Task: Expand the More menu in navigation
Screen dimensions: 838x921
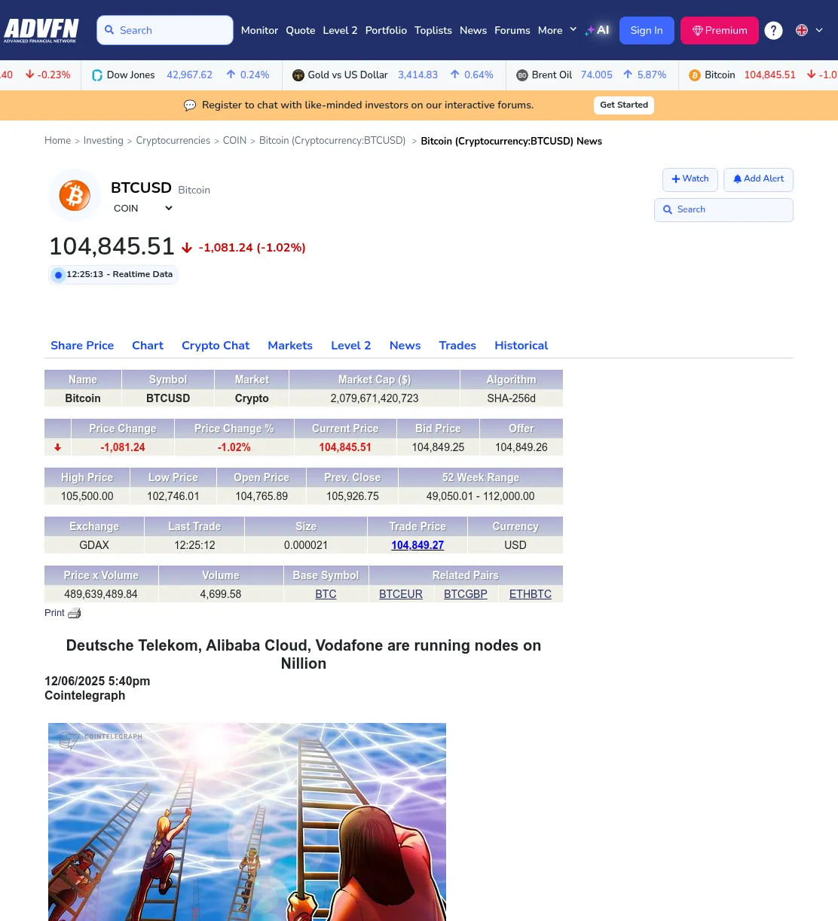Action: click(x=558, y=30)
